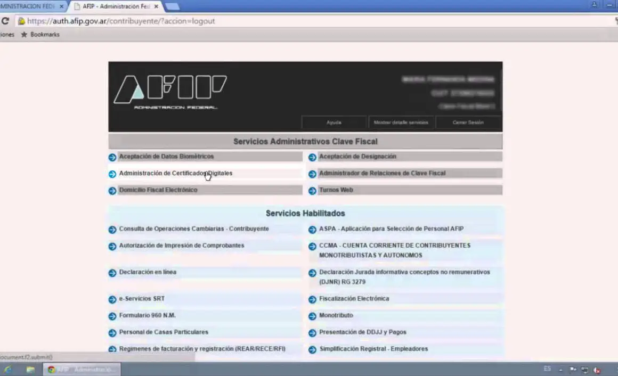The width and height of the screenshot is (618, 376).
Task: Click the Cerrar Sesión button
Action: pos(468,122)
